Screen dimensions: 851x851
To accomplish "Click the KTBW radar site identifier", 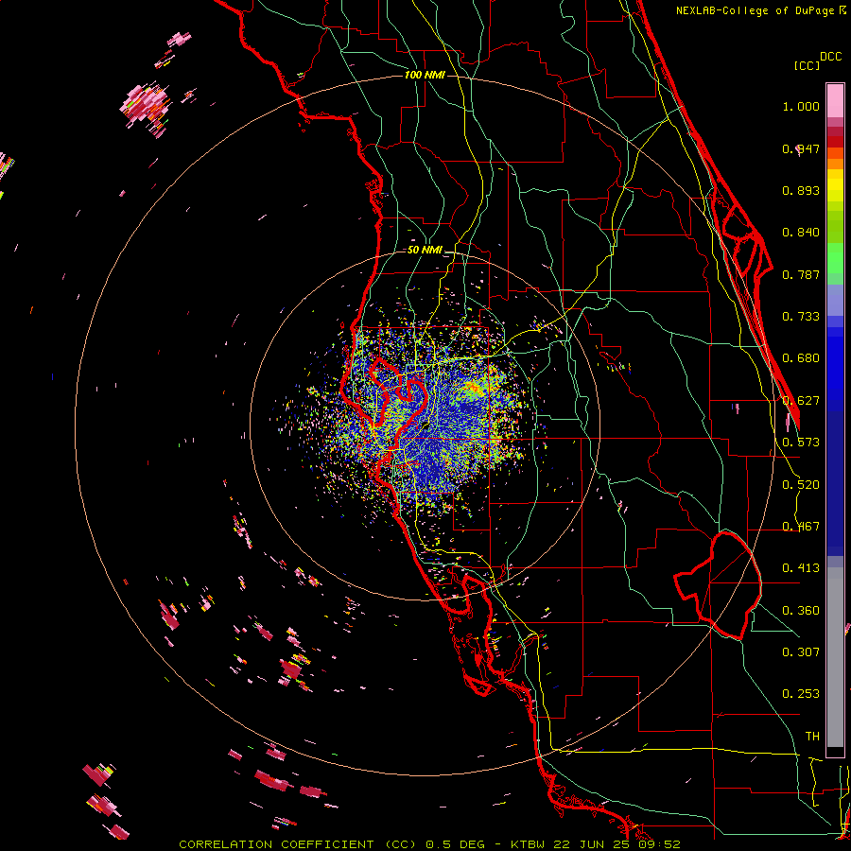I will tap(528, 844).
